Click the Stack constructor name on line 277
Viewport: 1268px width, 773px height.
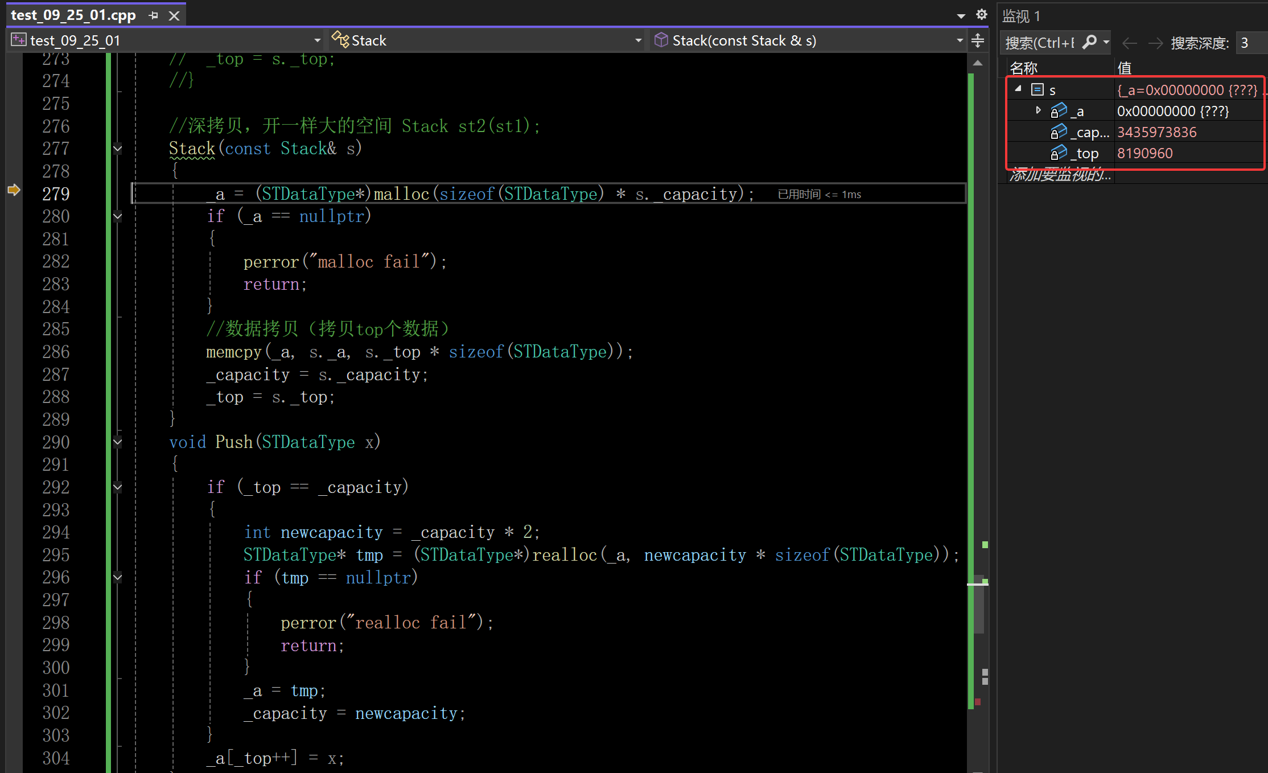point(192,149)
